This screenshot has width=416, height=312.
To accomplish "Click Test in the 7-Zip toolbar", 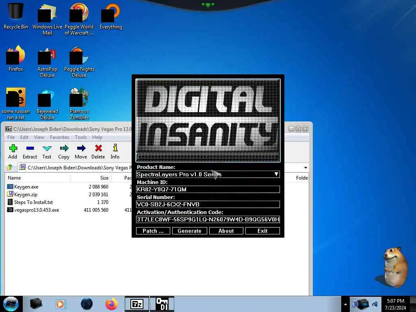I will point(47,152).
